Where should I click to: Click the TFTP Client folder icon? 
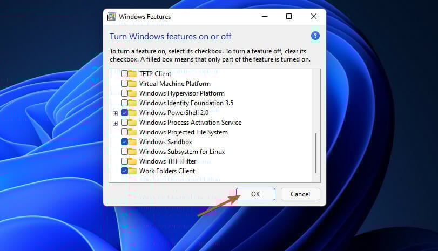point(132,74)
